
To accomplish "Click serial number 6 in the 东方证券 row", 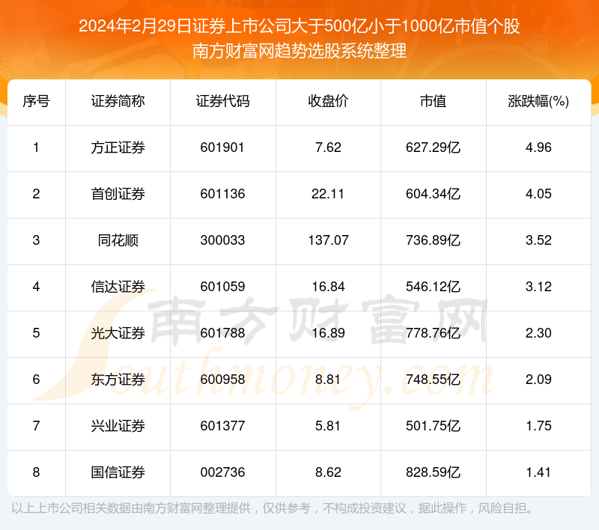I will [x=36, y=380].
